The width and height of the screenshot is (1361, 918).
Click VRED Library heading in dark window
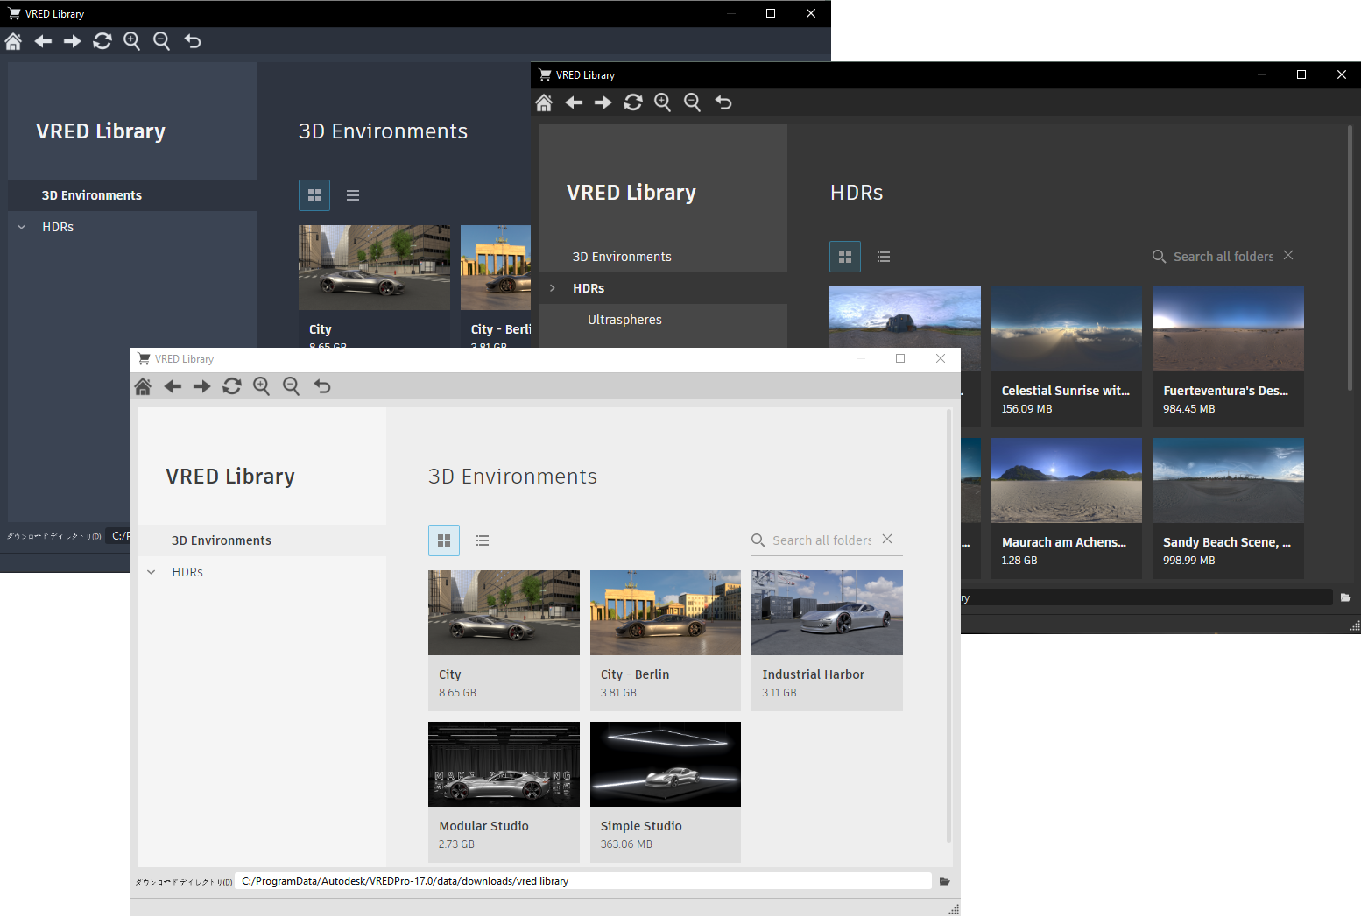pos(631,193)
